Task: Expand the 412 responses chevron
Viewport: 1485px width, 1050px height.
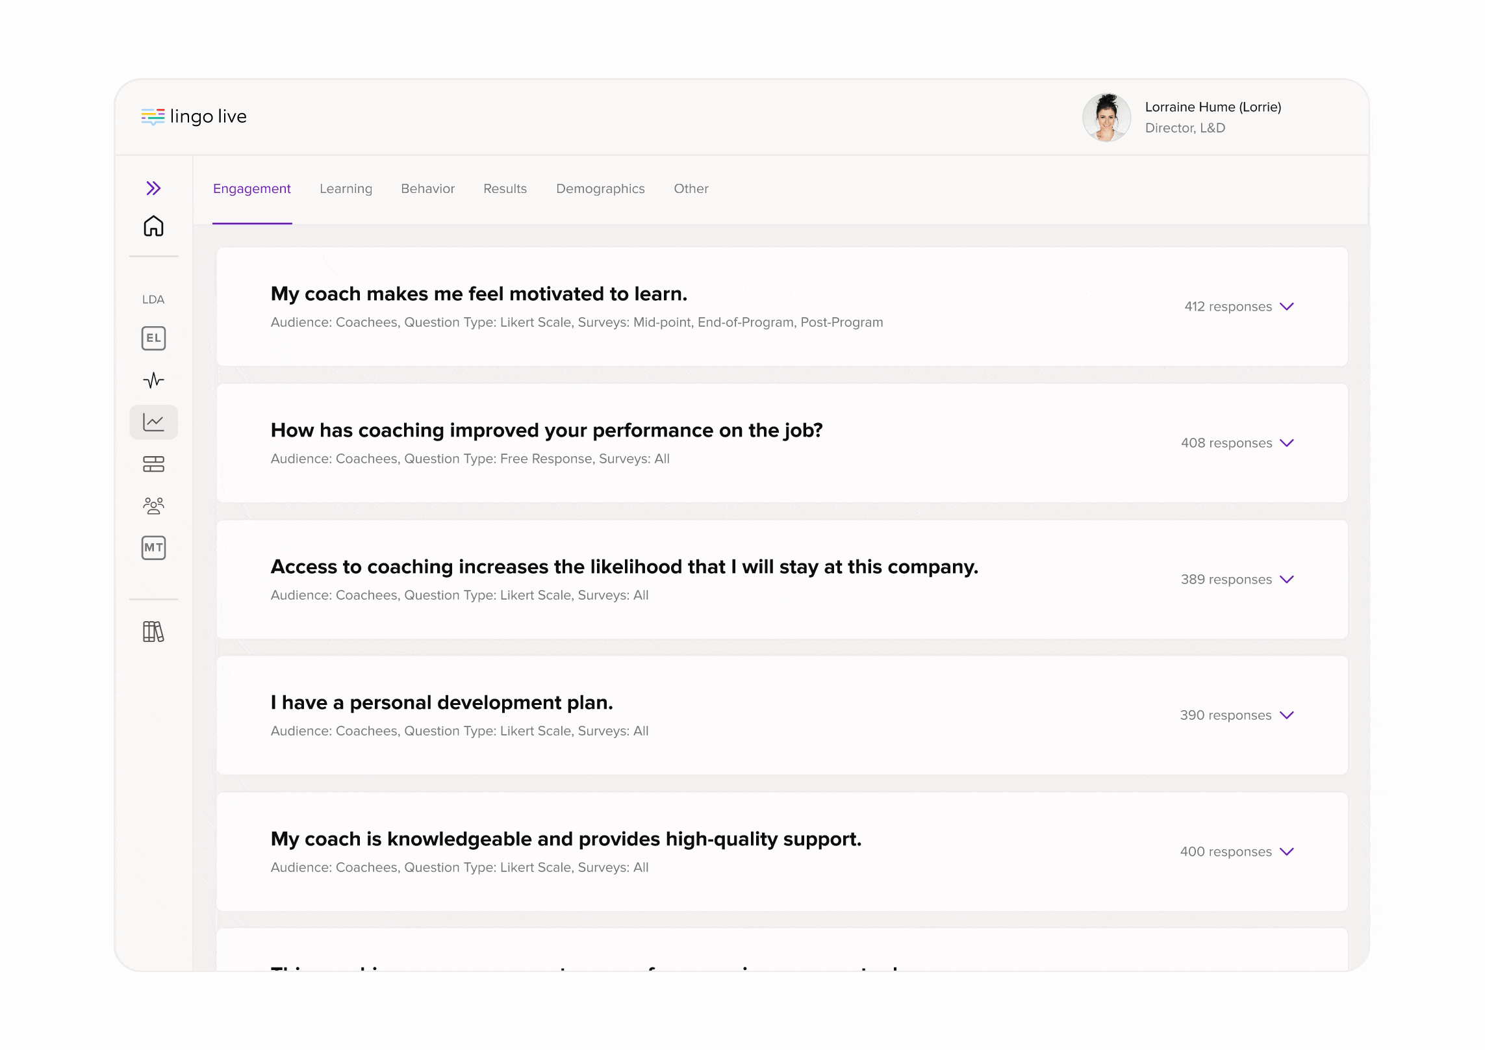Action: pos(1286,307)
